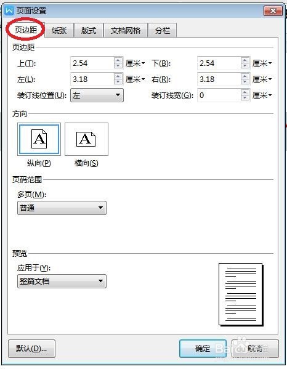This screenshot has height=369, width=287.
Task: Decrease the 上(T) margin with down arrow
Action: pyautogui.click(x=118, y=66)
